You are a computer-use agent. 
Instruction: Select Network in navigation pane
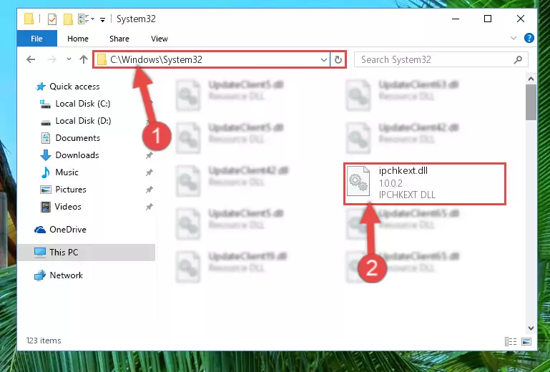66,275
